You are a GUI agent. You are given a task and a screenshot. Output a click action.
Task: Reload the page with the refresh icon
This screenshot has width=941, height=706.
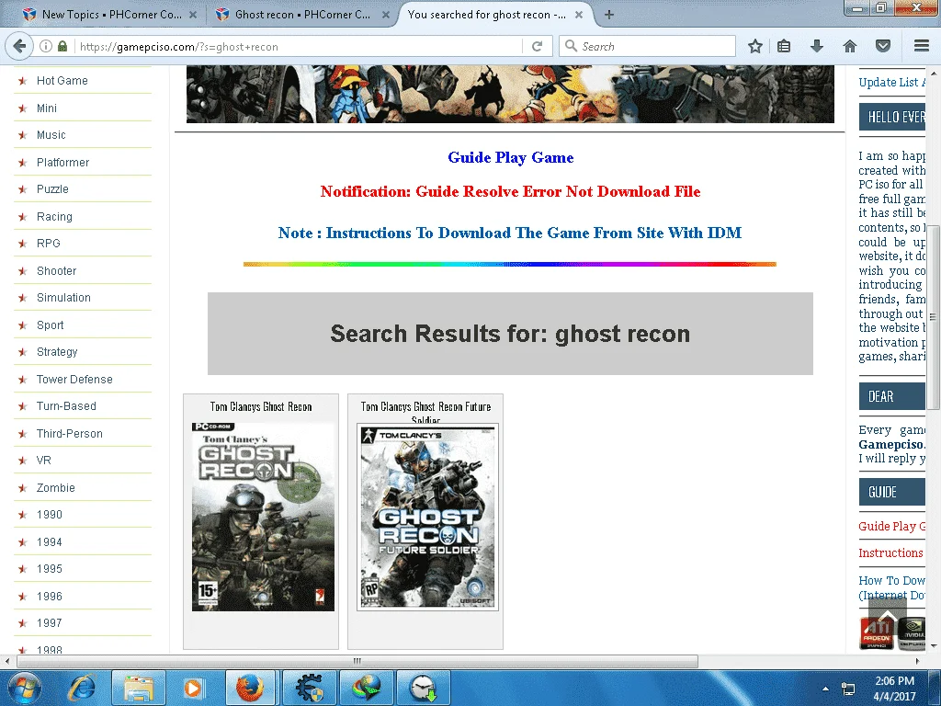[537, 46]
